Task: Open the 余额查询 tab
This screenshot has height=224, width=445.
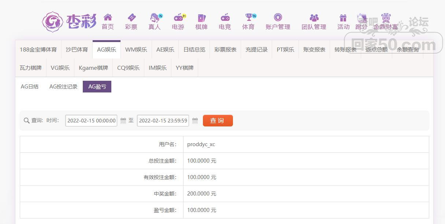Action: tap(408, 49)
